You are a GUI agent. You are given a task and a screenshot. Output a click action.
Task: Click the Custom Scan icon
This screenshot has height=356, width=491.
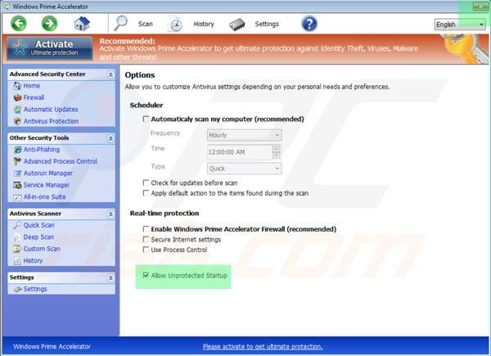(x=17, y=249)
